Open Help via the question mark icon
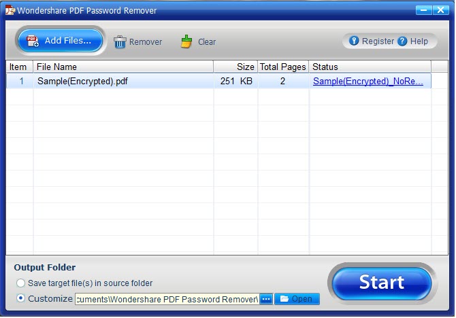This screenshot has height=318, width=456. (x=402, y=41)
